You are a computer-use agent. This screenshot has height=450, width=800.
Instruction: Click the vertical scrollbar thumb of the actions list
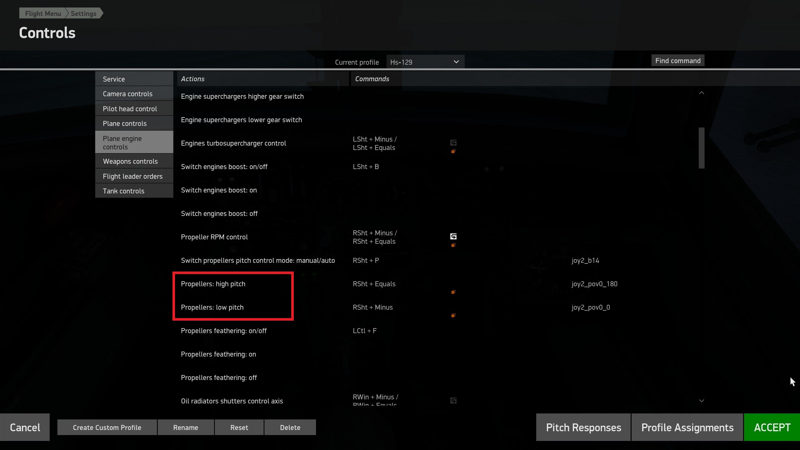coord(702,148)
